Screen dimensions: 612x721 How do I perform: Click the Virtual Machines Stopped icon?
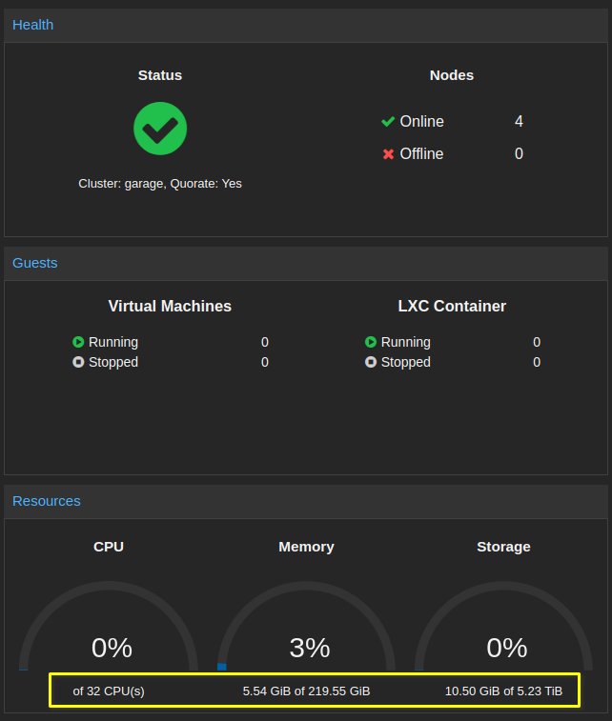[x=78, y=362]
